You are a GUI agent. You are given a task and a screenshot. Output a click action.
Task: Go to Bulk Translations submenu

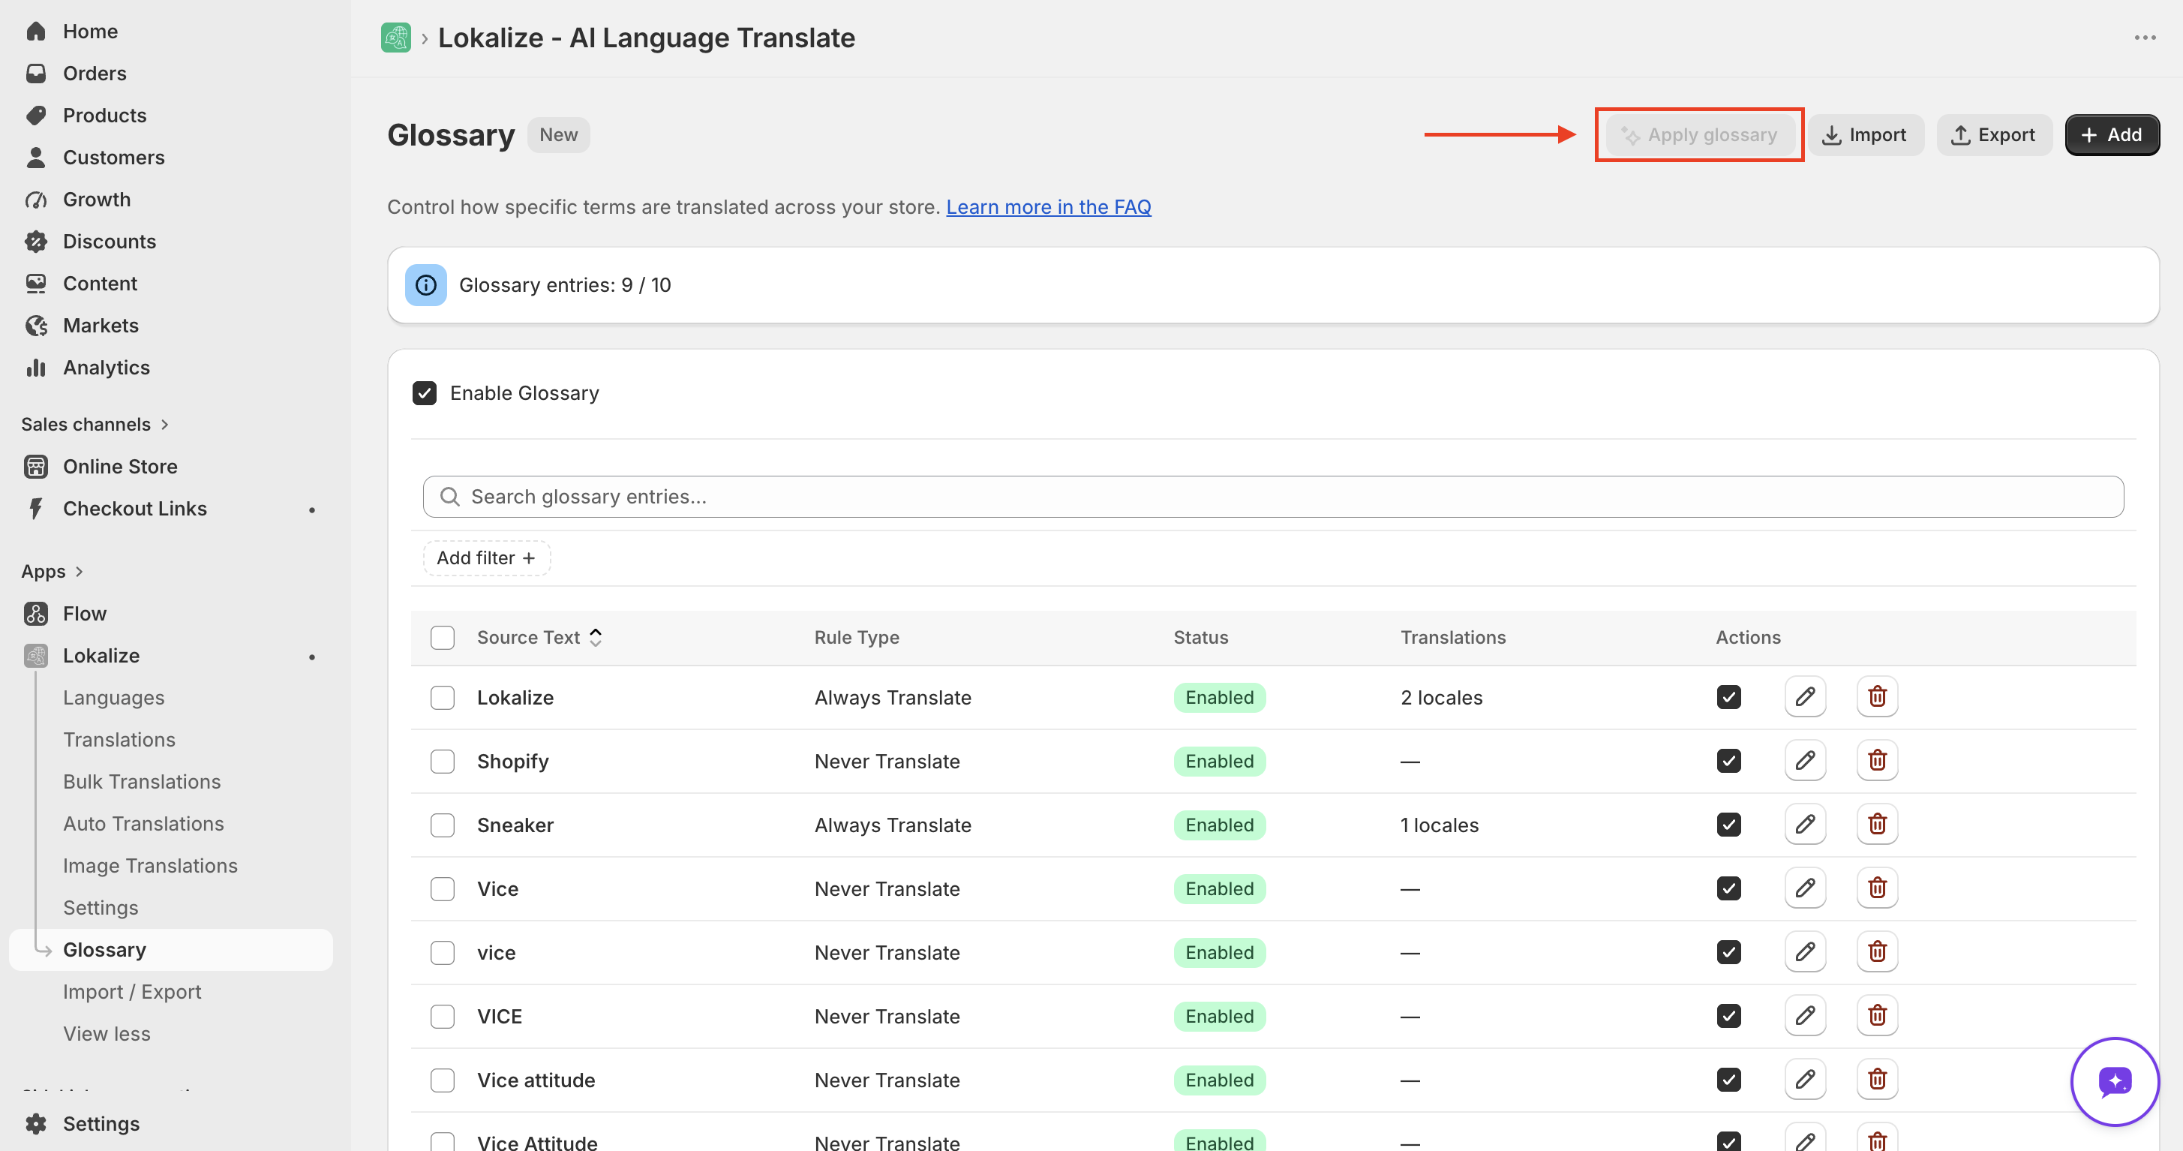tap(142, 781)
